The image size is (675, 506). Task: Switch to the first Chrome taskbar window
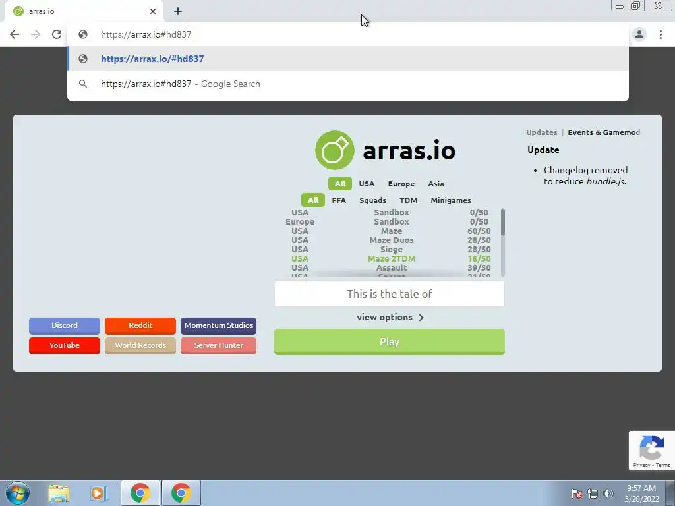(140, 493)
